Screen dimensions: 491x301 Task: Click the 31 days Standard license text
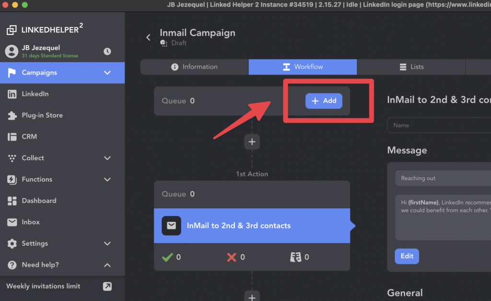(50, 56)
